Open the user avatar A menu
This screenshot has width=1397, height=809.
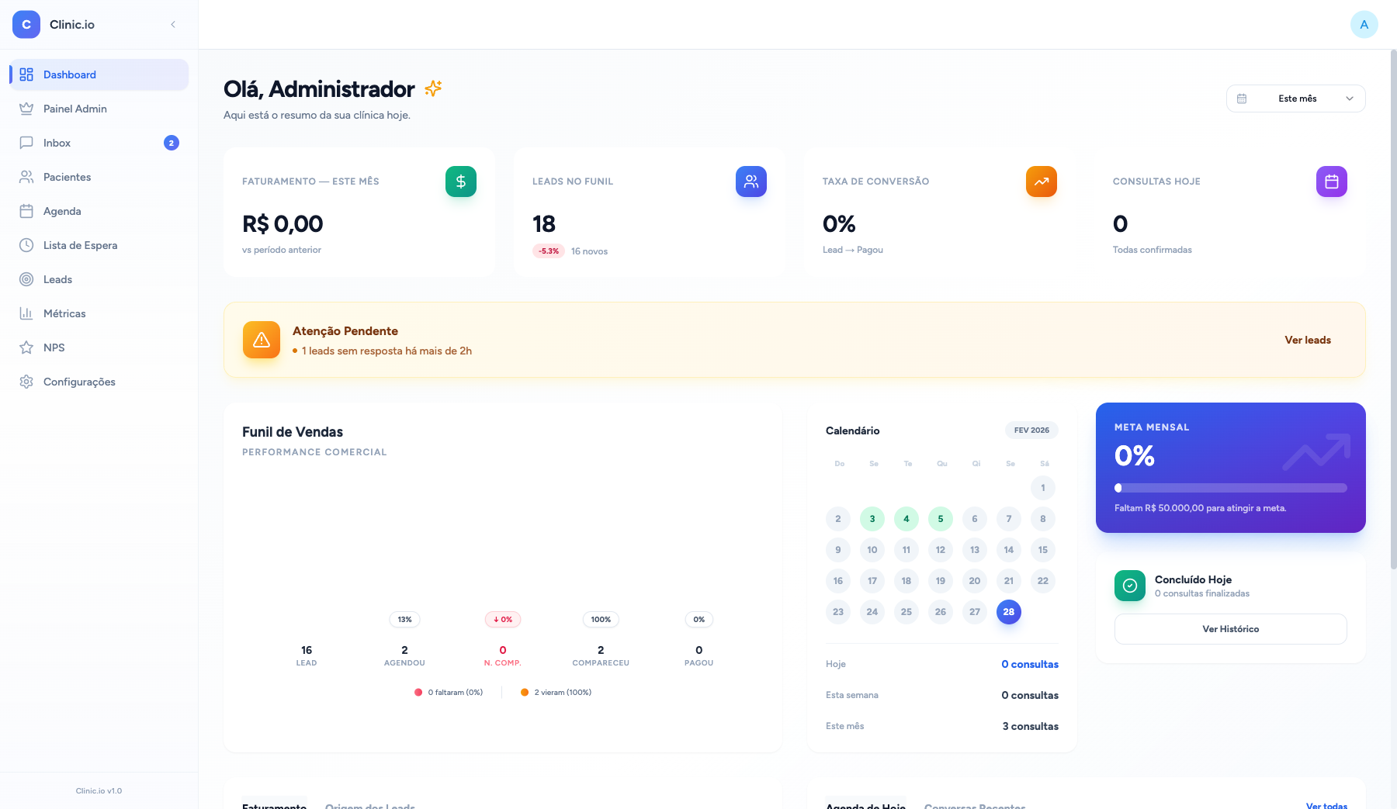pos(1364,25)
